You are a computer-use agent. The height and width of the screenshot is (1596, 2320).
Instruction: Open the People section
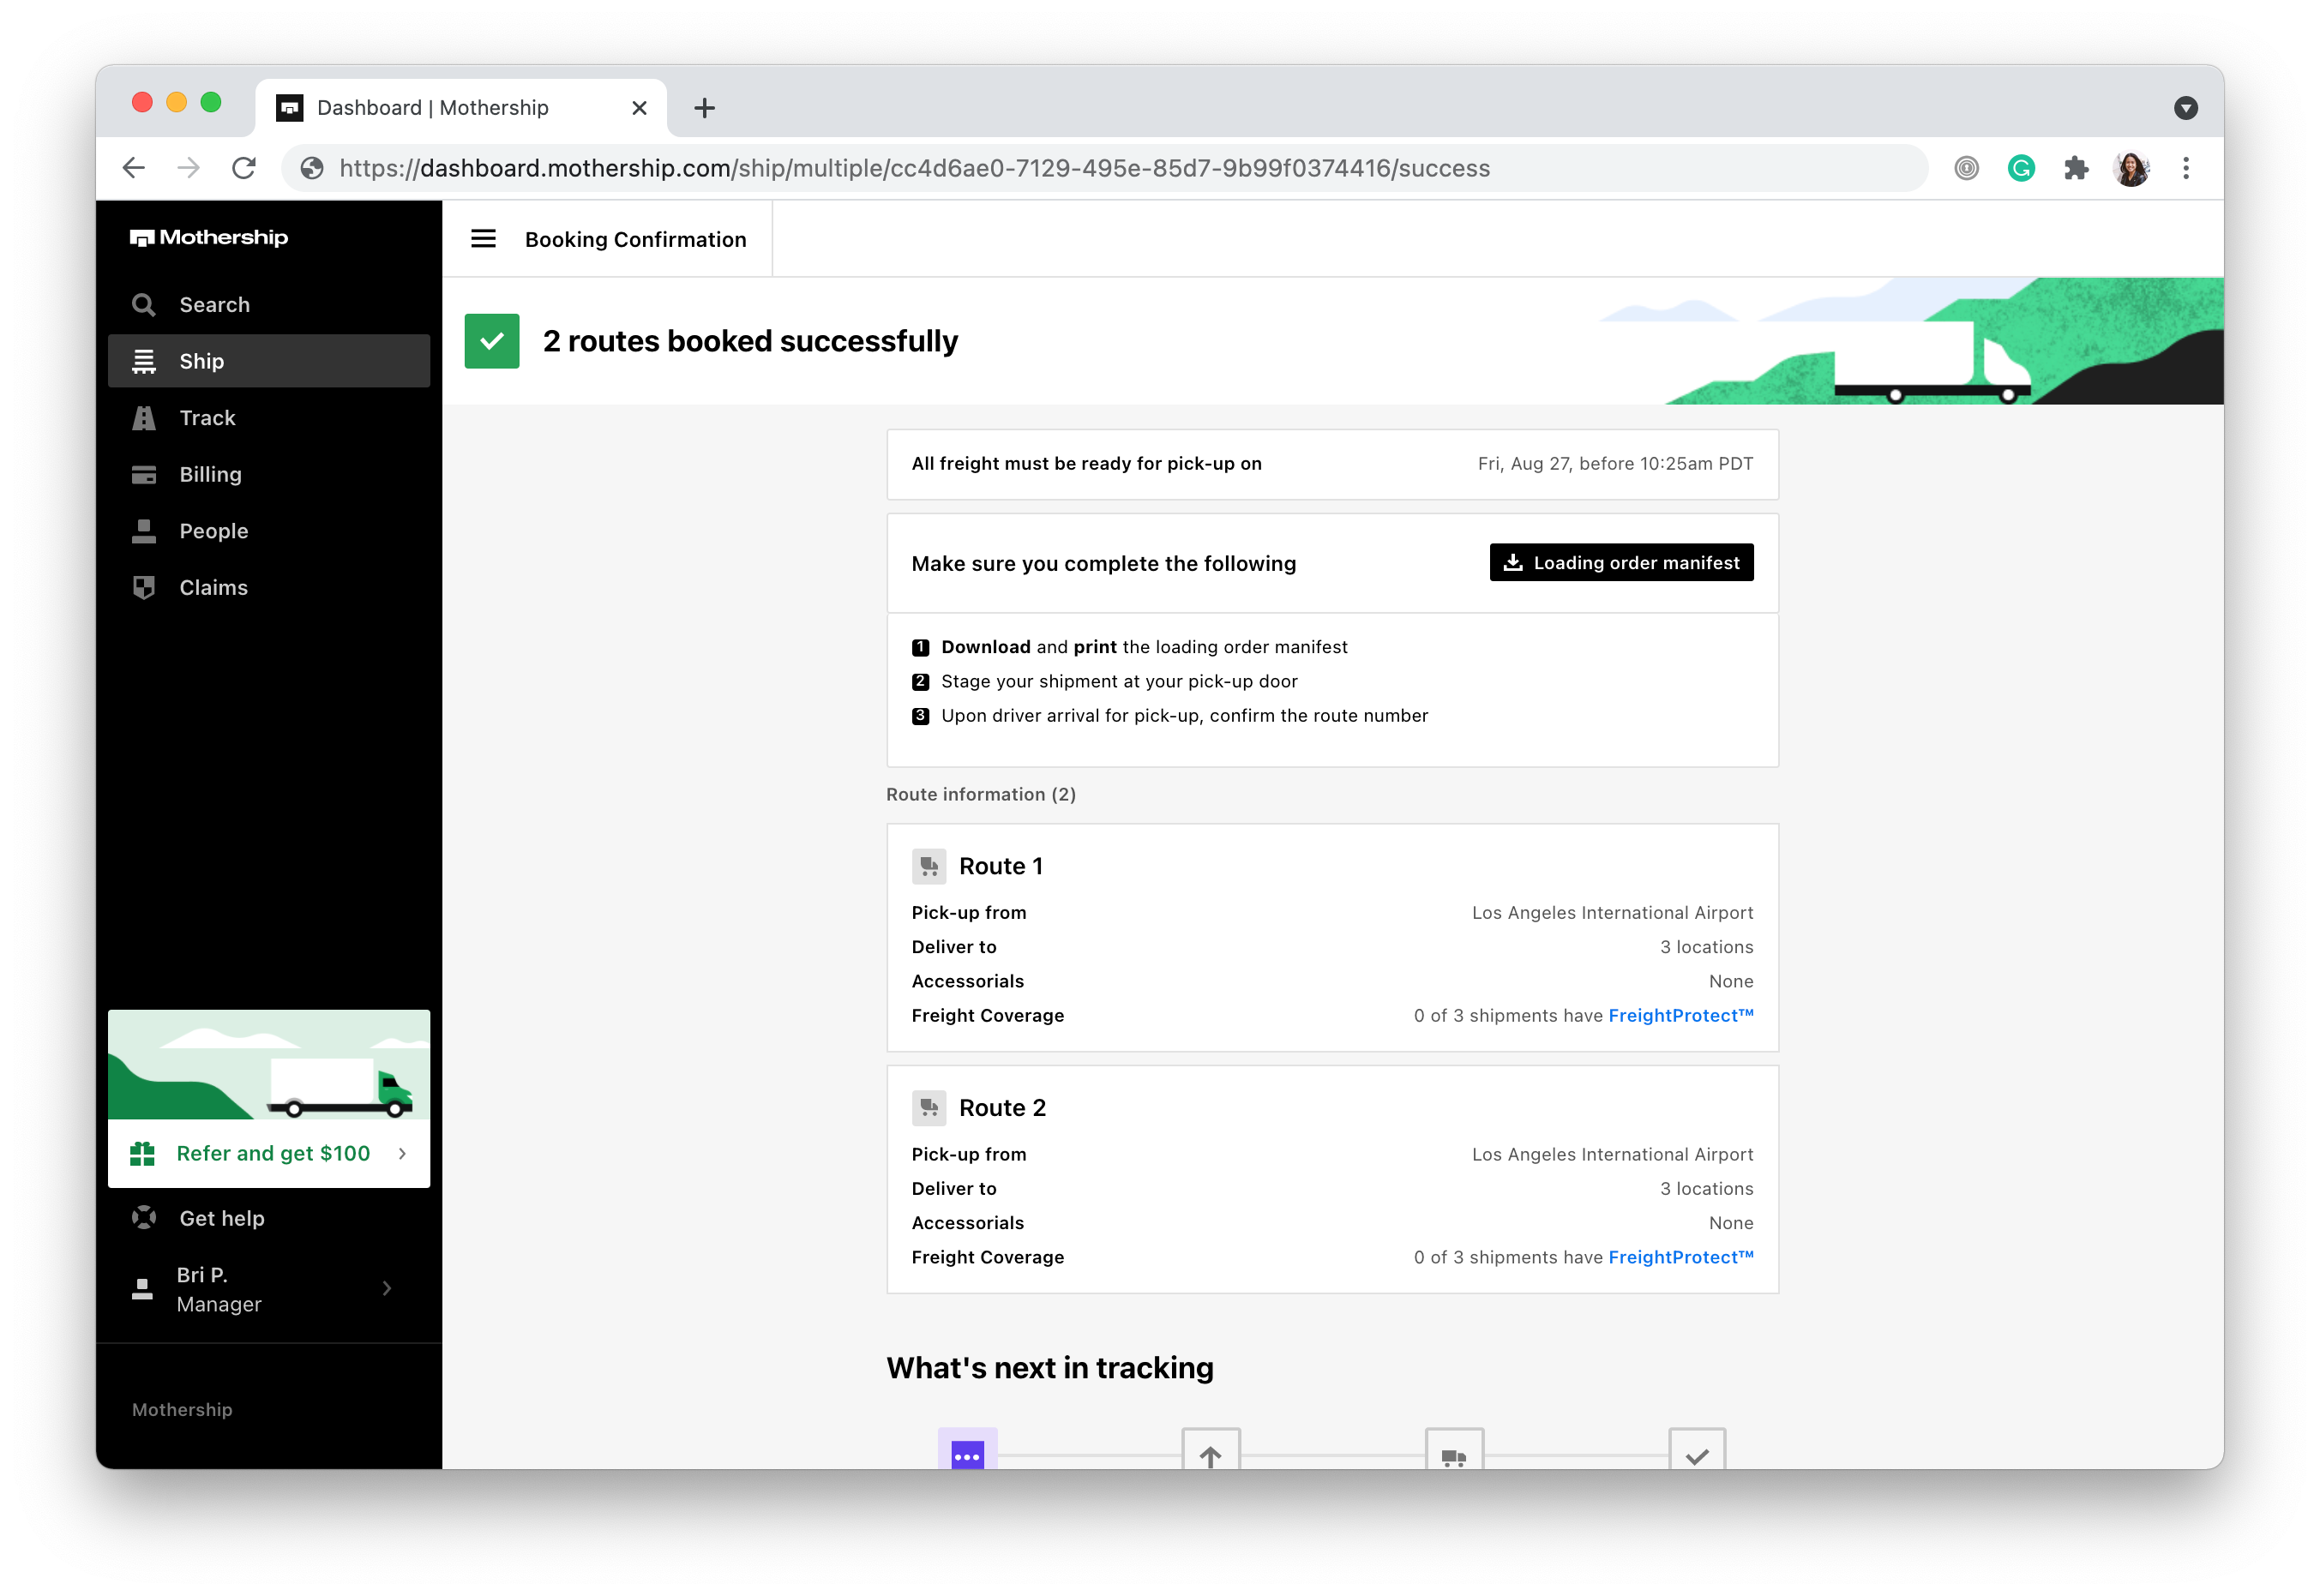click(x=268, y=531)
